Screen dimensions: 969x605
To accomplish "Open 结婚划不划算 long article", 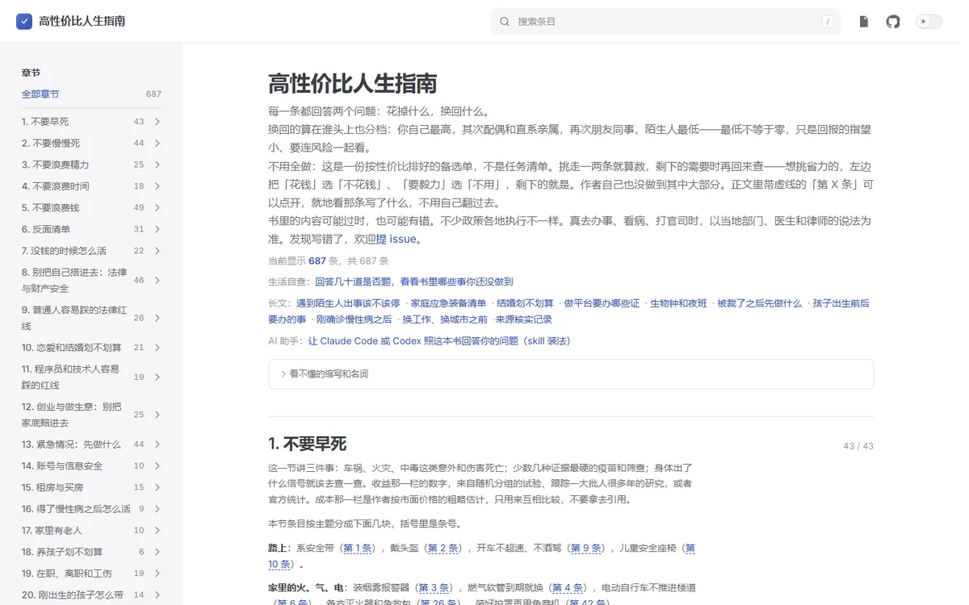I will click(525, 303).
